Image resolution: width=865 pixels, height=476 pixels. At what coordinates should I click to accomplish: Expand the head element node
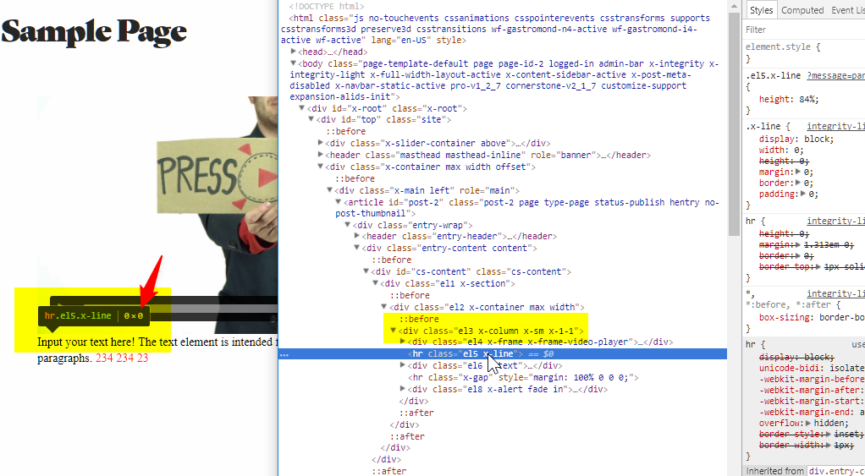pos(294,52)
